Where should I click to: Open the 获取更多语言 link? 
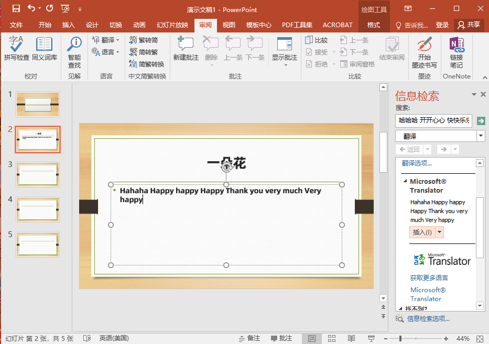pyautogui.click(x=429, y=278)
